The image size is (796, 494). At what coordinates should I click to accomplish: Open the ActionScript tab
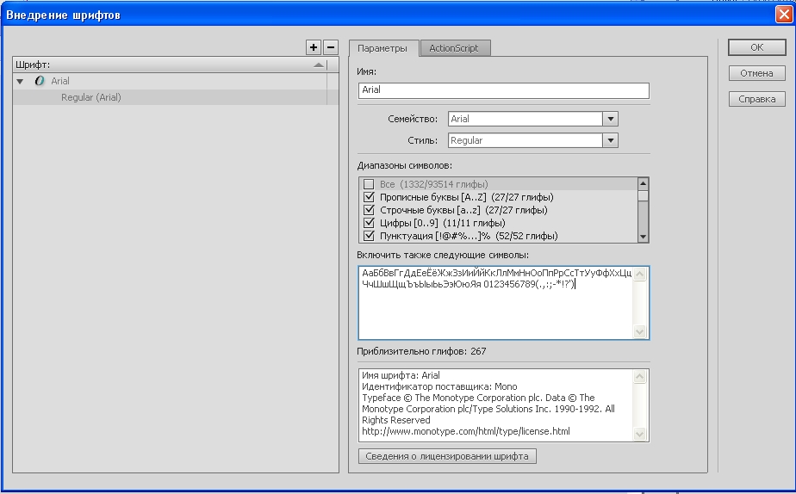[x=454, y=48]
